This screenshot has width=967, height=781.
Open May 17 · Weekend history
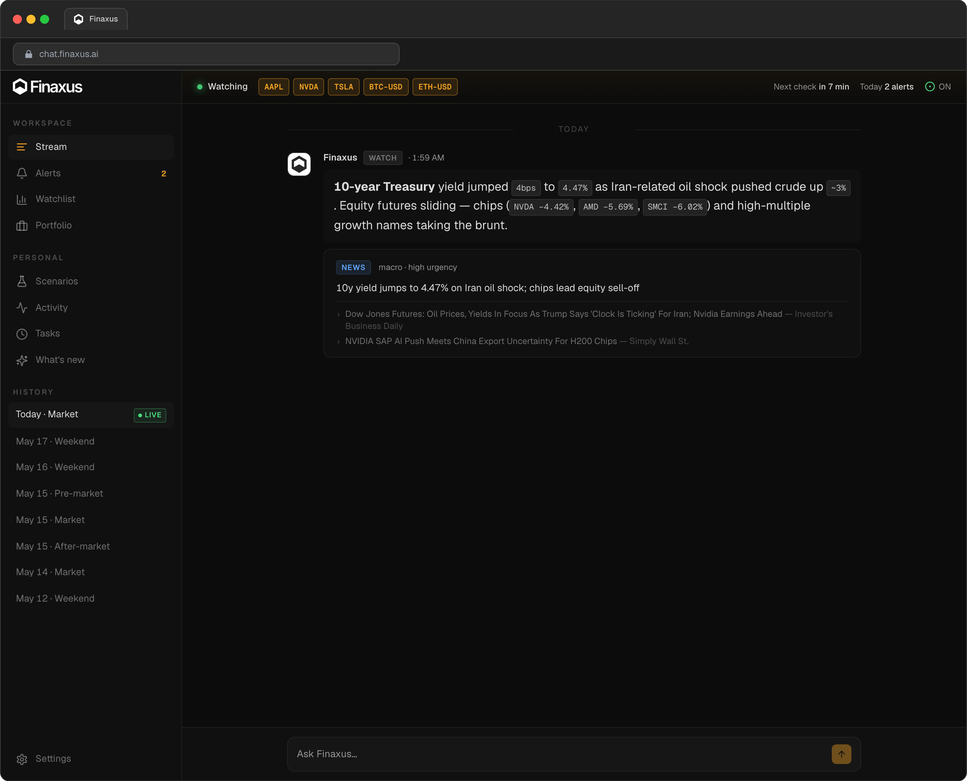pos(91,441)
